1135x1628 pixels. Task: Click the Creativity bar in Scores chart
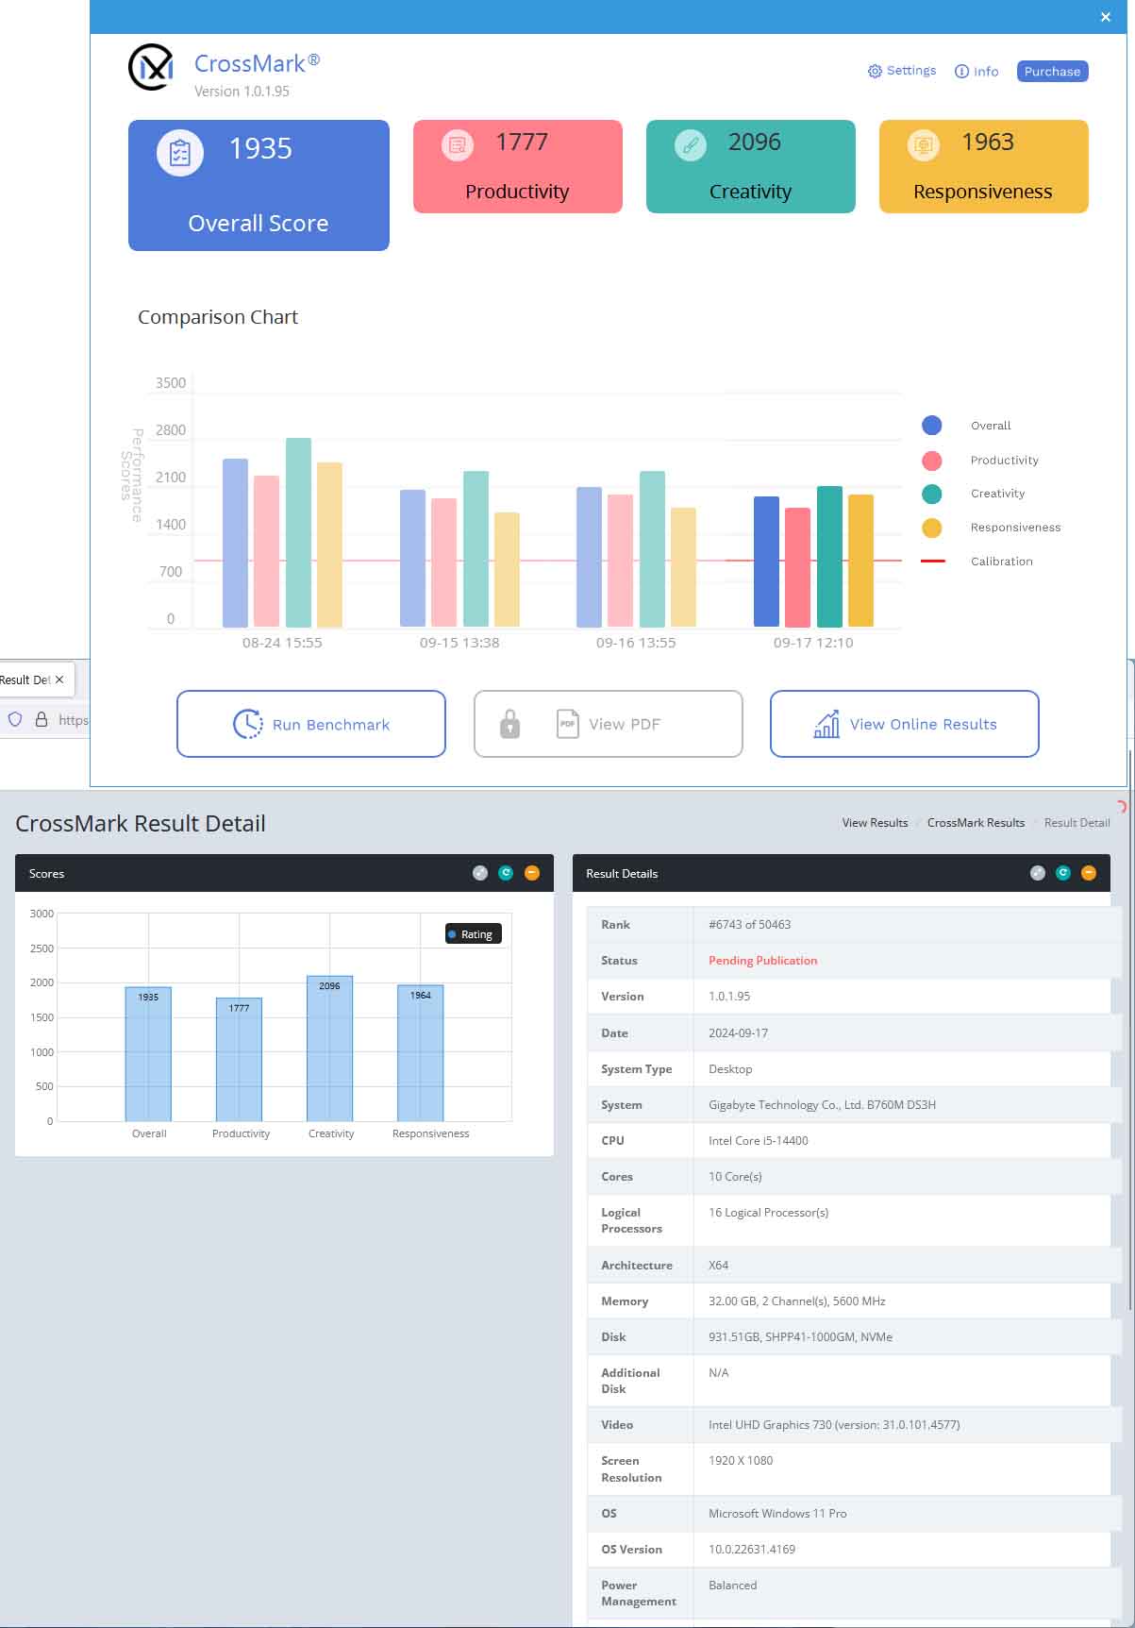click(x=329, y=1049)
